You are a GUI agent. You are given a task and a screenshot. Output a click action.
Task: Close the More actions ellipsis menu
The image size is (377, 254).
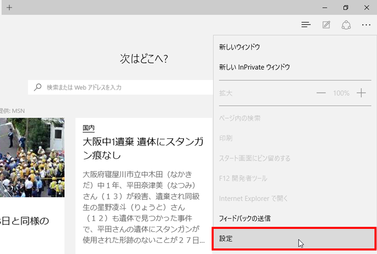click(x=366, y=25)
